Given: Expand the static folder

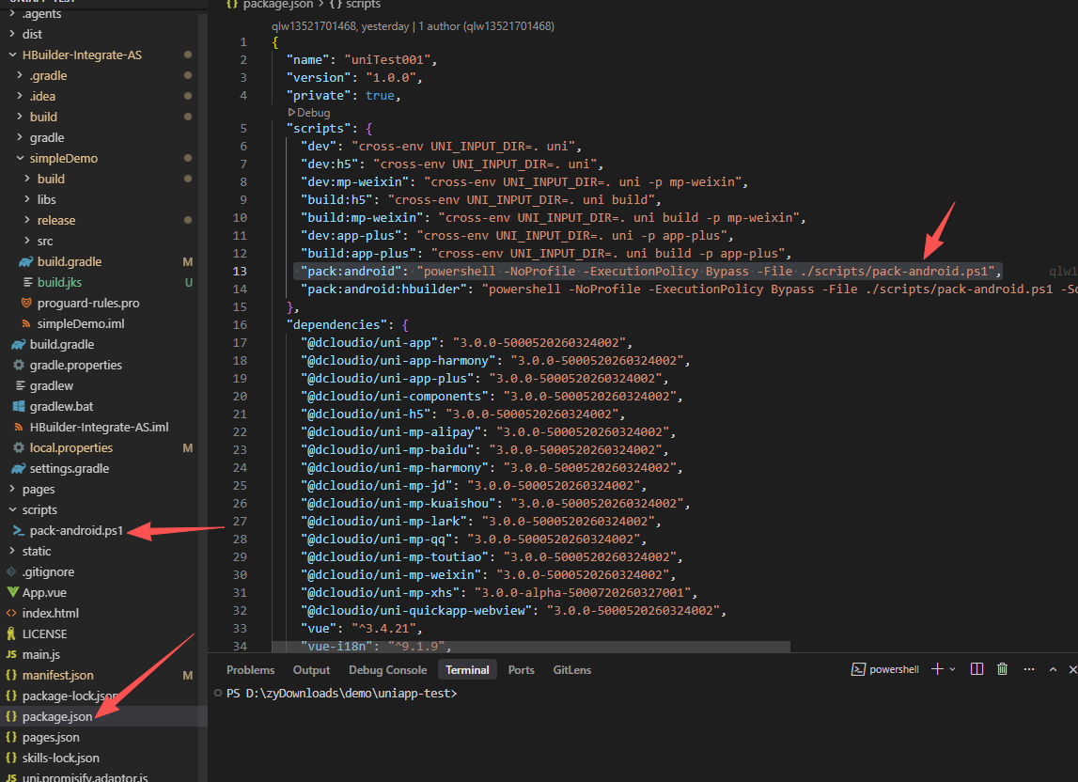Looking at the screenshot, I should click(103, 551).
